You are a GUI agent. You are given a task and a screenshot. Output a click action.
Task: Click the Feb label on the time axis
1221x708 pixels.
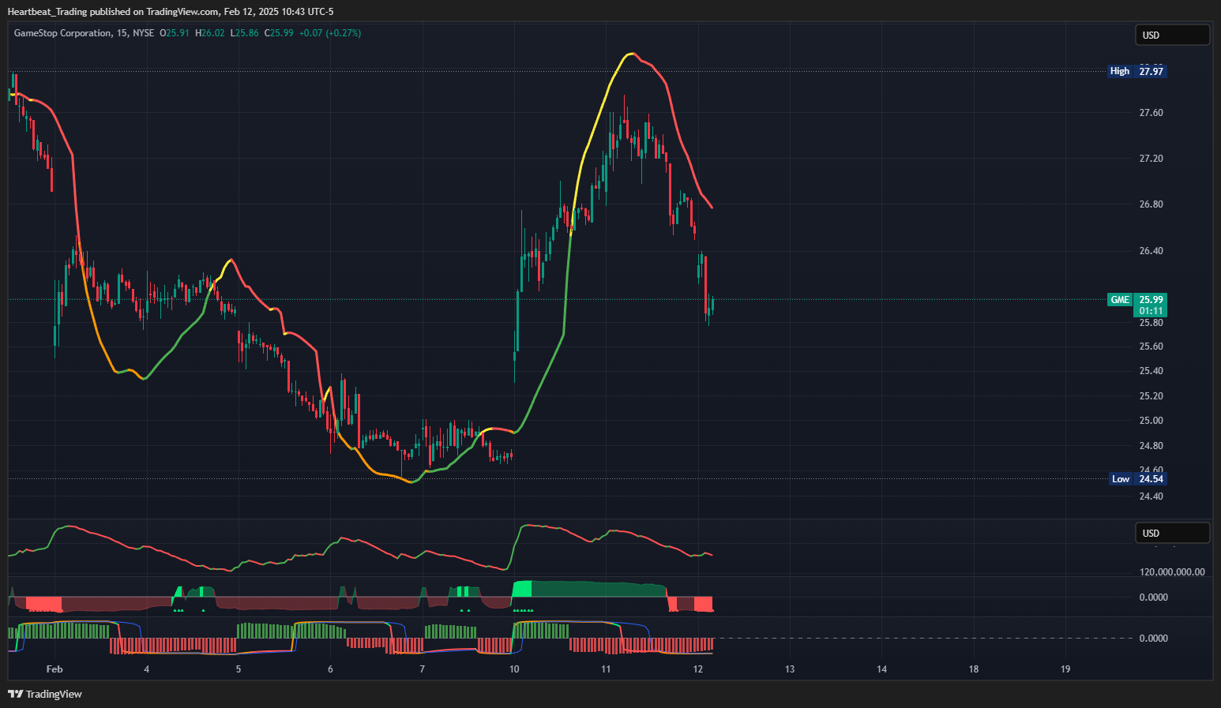pos(54,669)
